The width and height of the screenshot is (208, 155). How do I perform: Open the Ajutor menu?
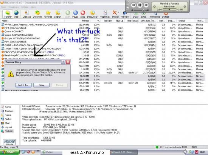point(33,7)
